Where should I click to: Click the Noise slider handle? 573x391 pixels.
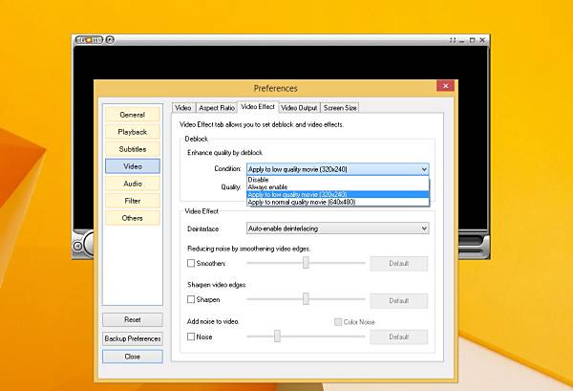point(277,337)
